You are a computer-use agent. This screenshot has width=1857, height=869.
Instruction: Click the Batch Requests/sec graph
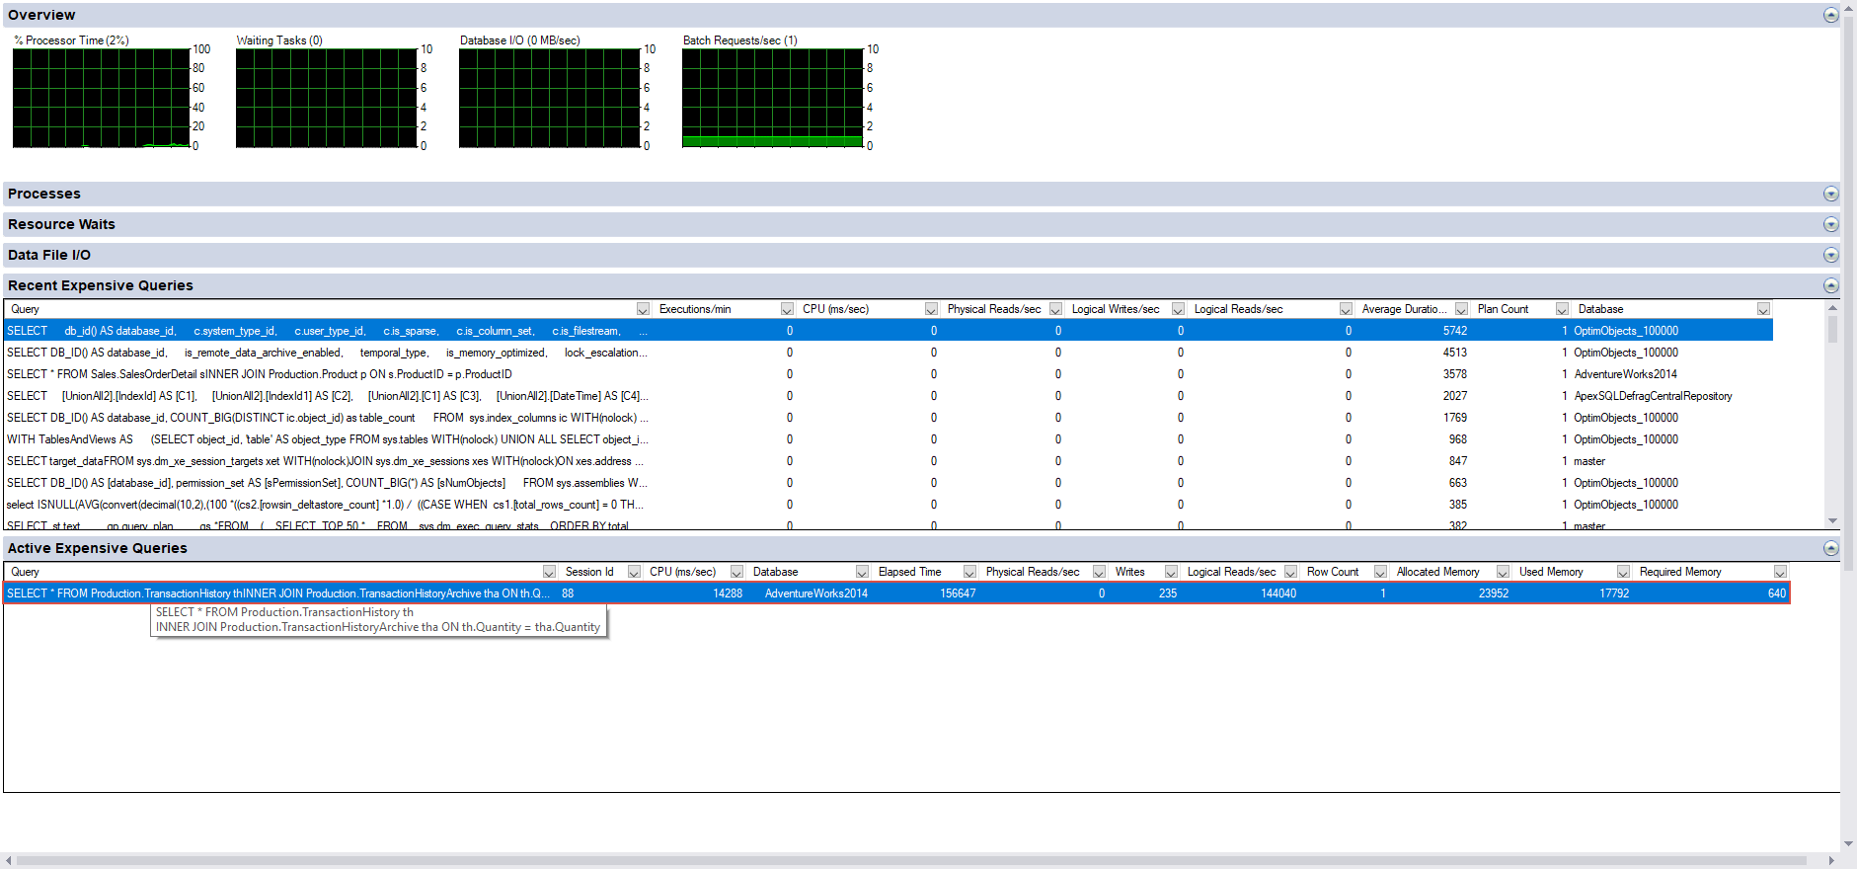pos(772,98)
